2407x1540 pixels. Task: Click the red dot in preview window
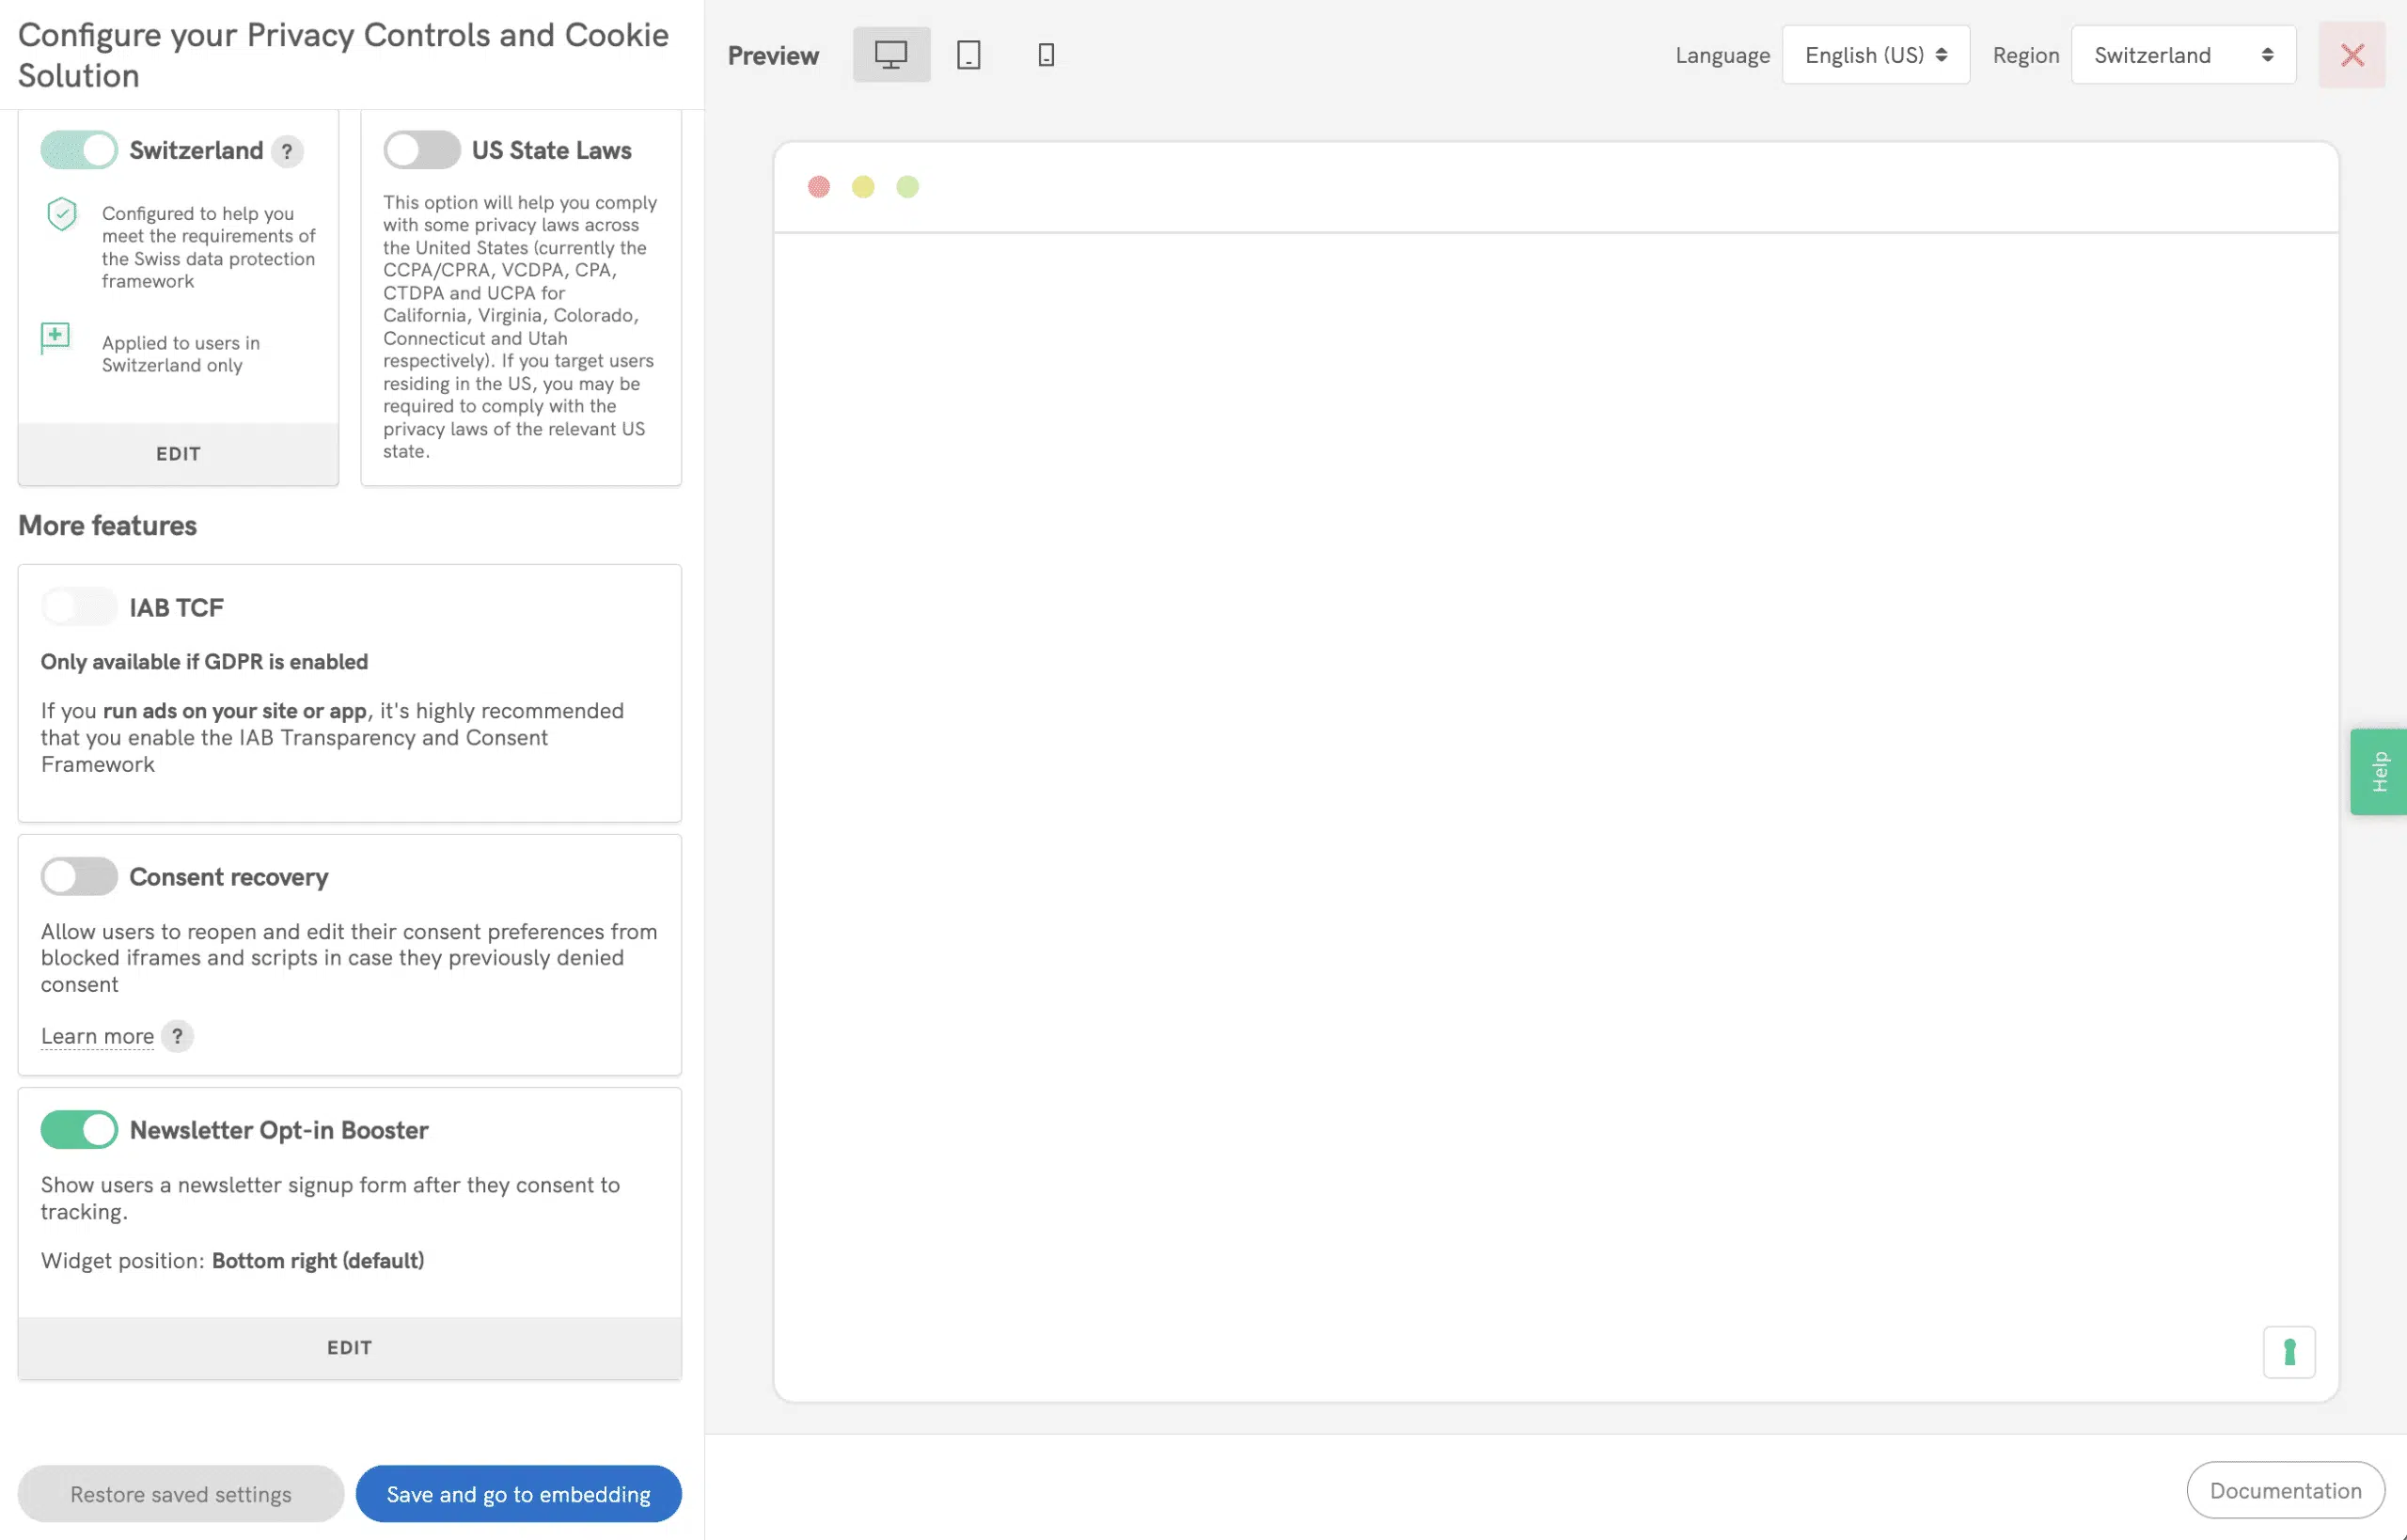coord(819,187)
